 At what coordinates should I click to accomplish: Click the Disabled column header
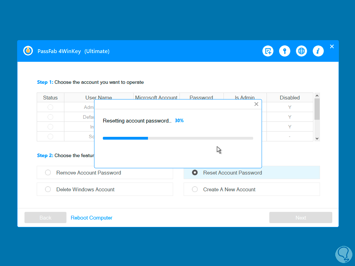tap(290, 98)
